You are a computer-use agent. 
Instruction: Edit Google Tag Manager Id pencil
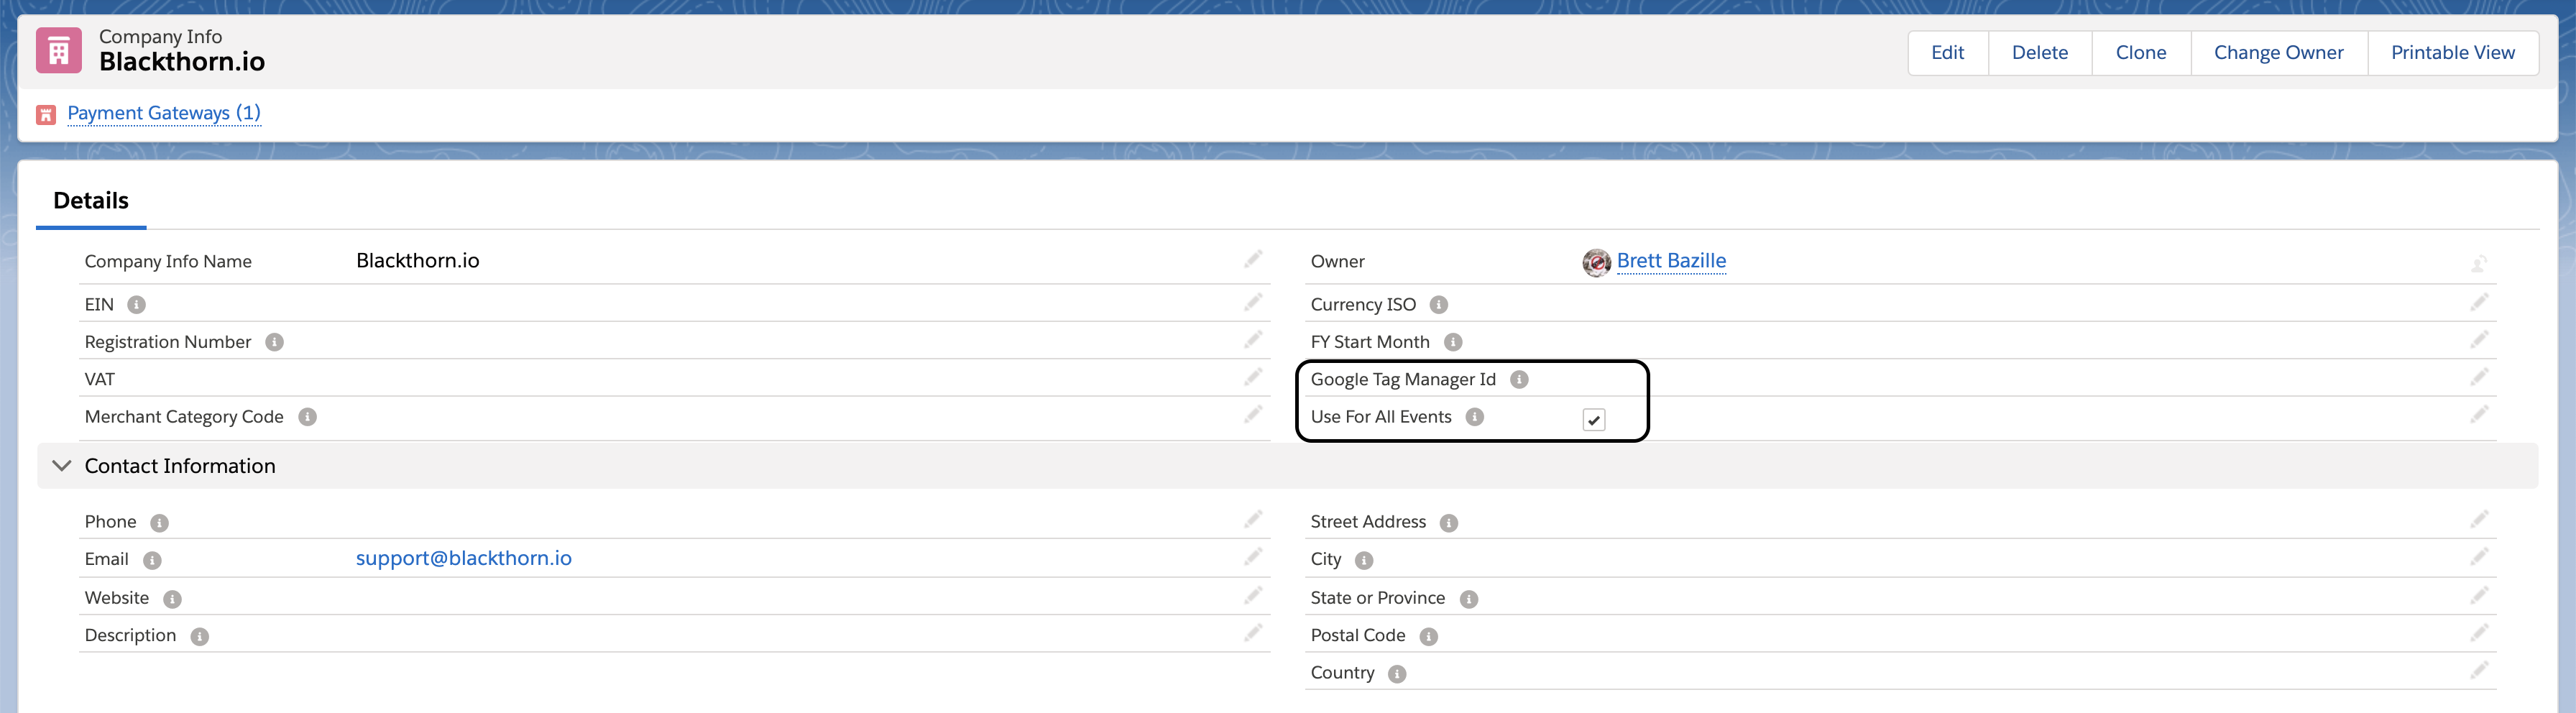point(2479,378)
